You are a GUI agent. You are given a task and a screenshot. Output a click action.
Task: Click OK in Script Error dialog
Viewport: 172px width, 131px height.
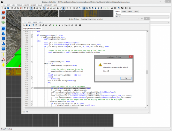(126, 78)
